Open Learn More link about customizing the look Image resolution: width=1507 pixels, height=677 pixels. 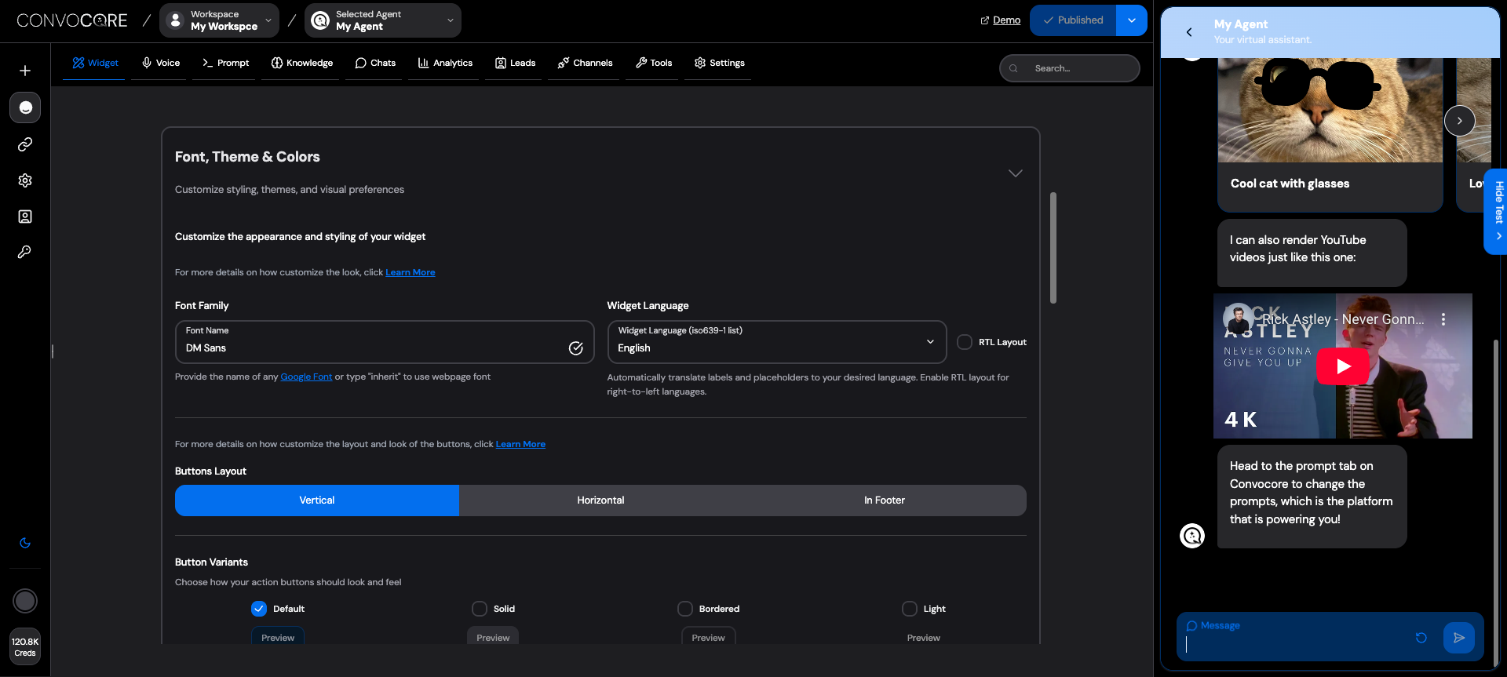pos(410,272)
